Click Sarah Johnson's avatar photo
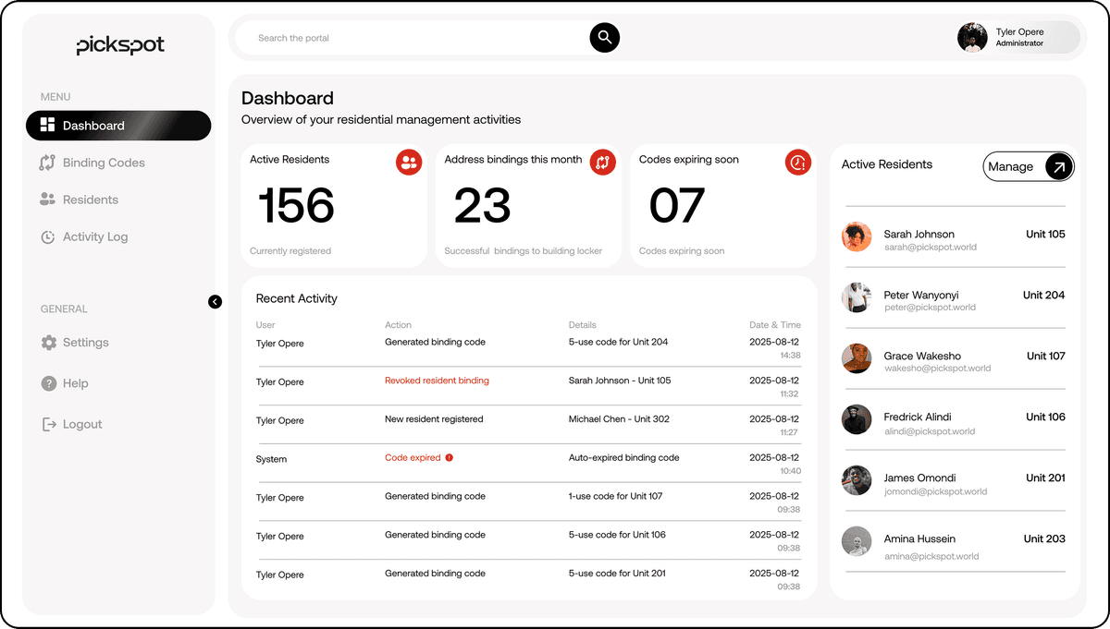The height and width of the screenshot is (629, 1110). (857, 236)
